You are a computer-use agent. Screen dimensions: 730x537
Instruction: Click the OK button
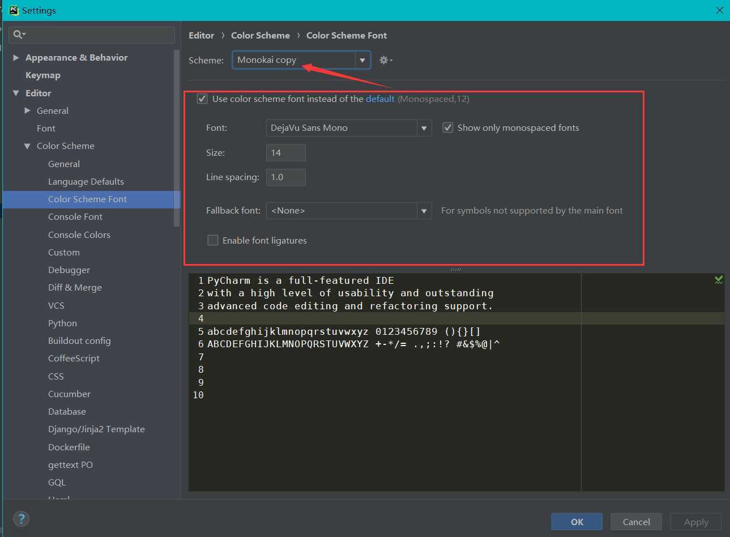577,522
